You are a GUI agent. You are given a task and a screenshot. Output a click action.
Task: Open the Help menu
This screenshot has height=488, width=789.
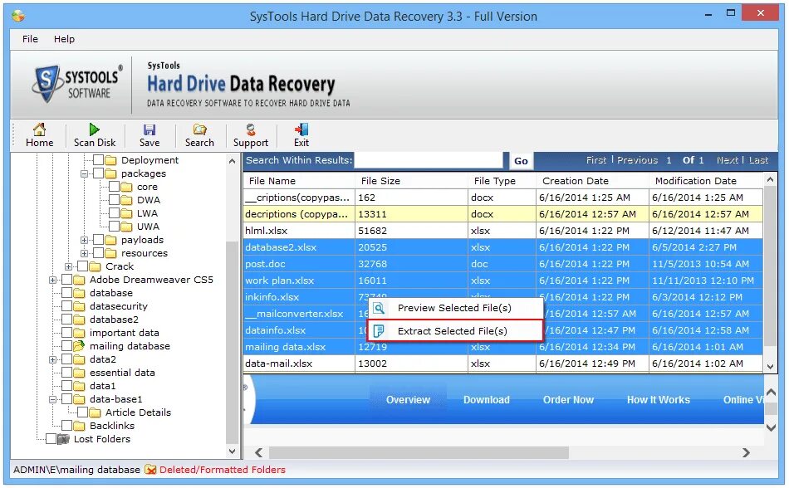tap(65, 39)
